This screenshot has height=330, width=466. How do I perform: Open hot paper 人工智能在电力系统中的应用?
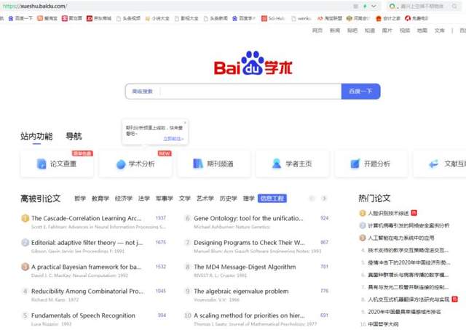401,238
